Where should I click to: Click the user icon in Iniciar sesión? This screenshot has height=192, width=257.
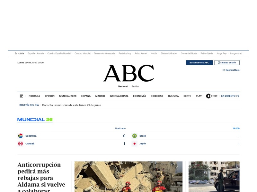tap(219, 62)
